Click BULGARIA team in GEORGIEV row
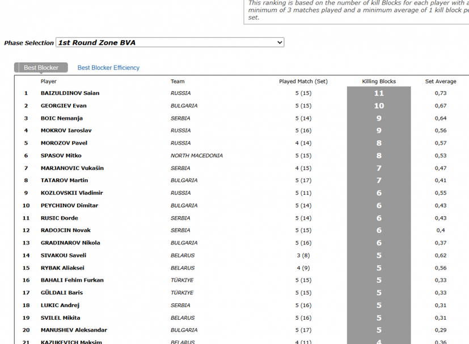Viewport: 469px width, 344px height. pyautogui.click(x=184, y=106)
